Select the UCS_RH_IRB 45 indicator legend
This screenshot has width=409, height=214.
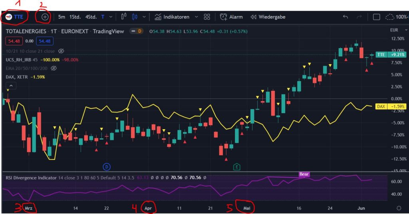(22, 60)
